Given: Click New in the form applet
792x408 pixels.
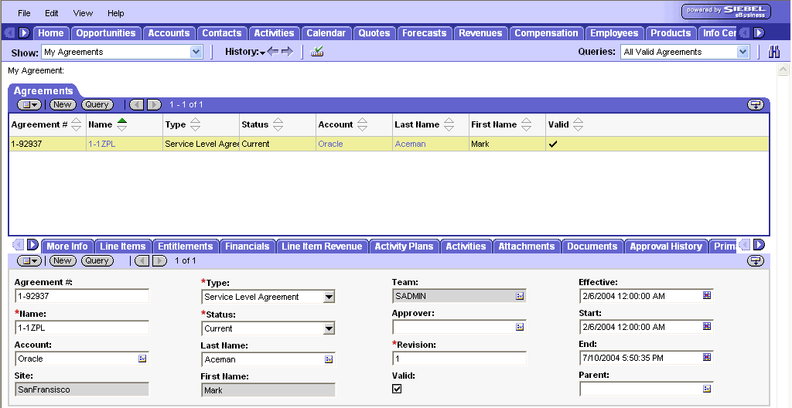Looking at the screenshot, I should pyautogui.click(x=62, y=260).
